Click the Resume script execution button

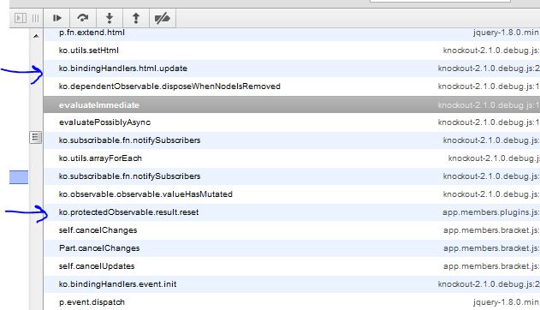(56, 18)
